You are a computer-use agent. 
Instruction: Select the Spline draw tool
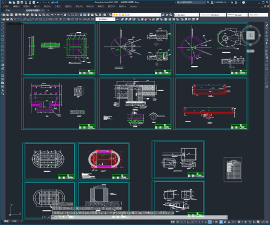click(x=2, y=54)
